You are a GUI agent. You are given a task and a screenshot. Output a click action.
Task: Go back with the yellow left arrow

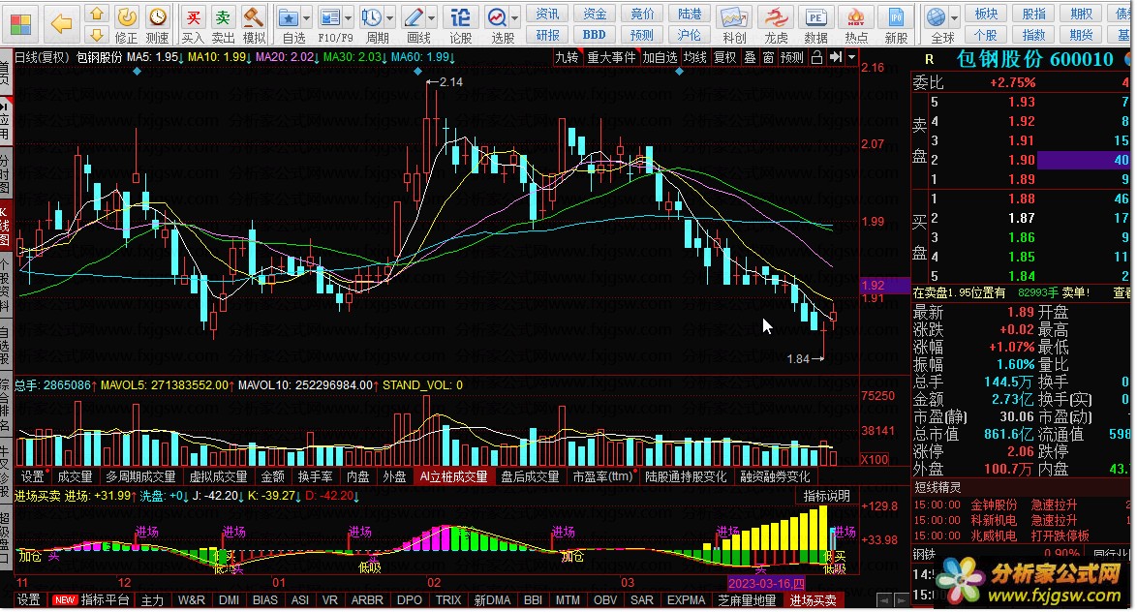pyautogui.click(x=62, y=24)
